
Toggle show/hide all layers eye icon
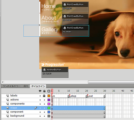pyautogui.click(x=40, y=91)
